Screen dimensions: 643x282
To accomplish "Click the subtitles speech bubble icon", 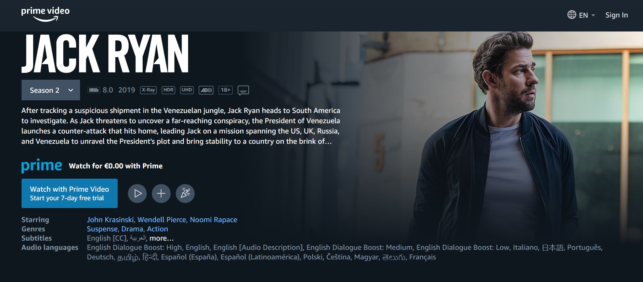I will 243,90.
